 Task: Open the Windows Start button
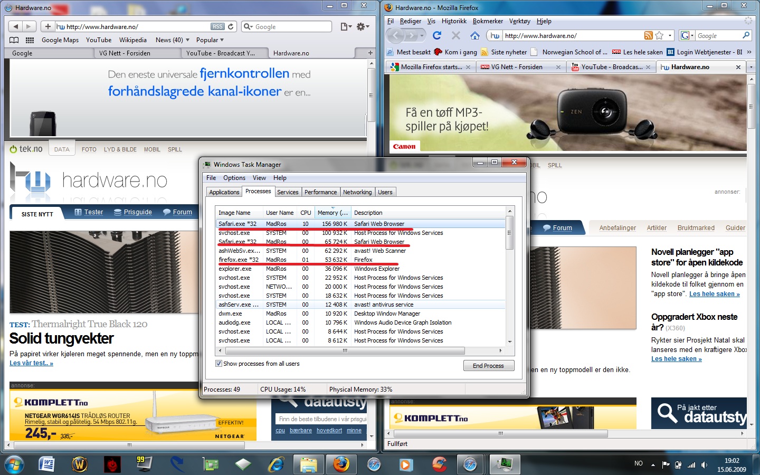click(15, 464)
